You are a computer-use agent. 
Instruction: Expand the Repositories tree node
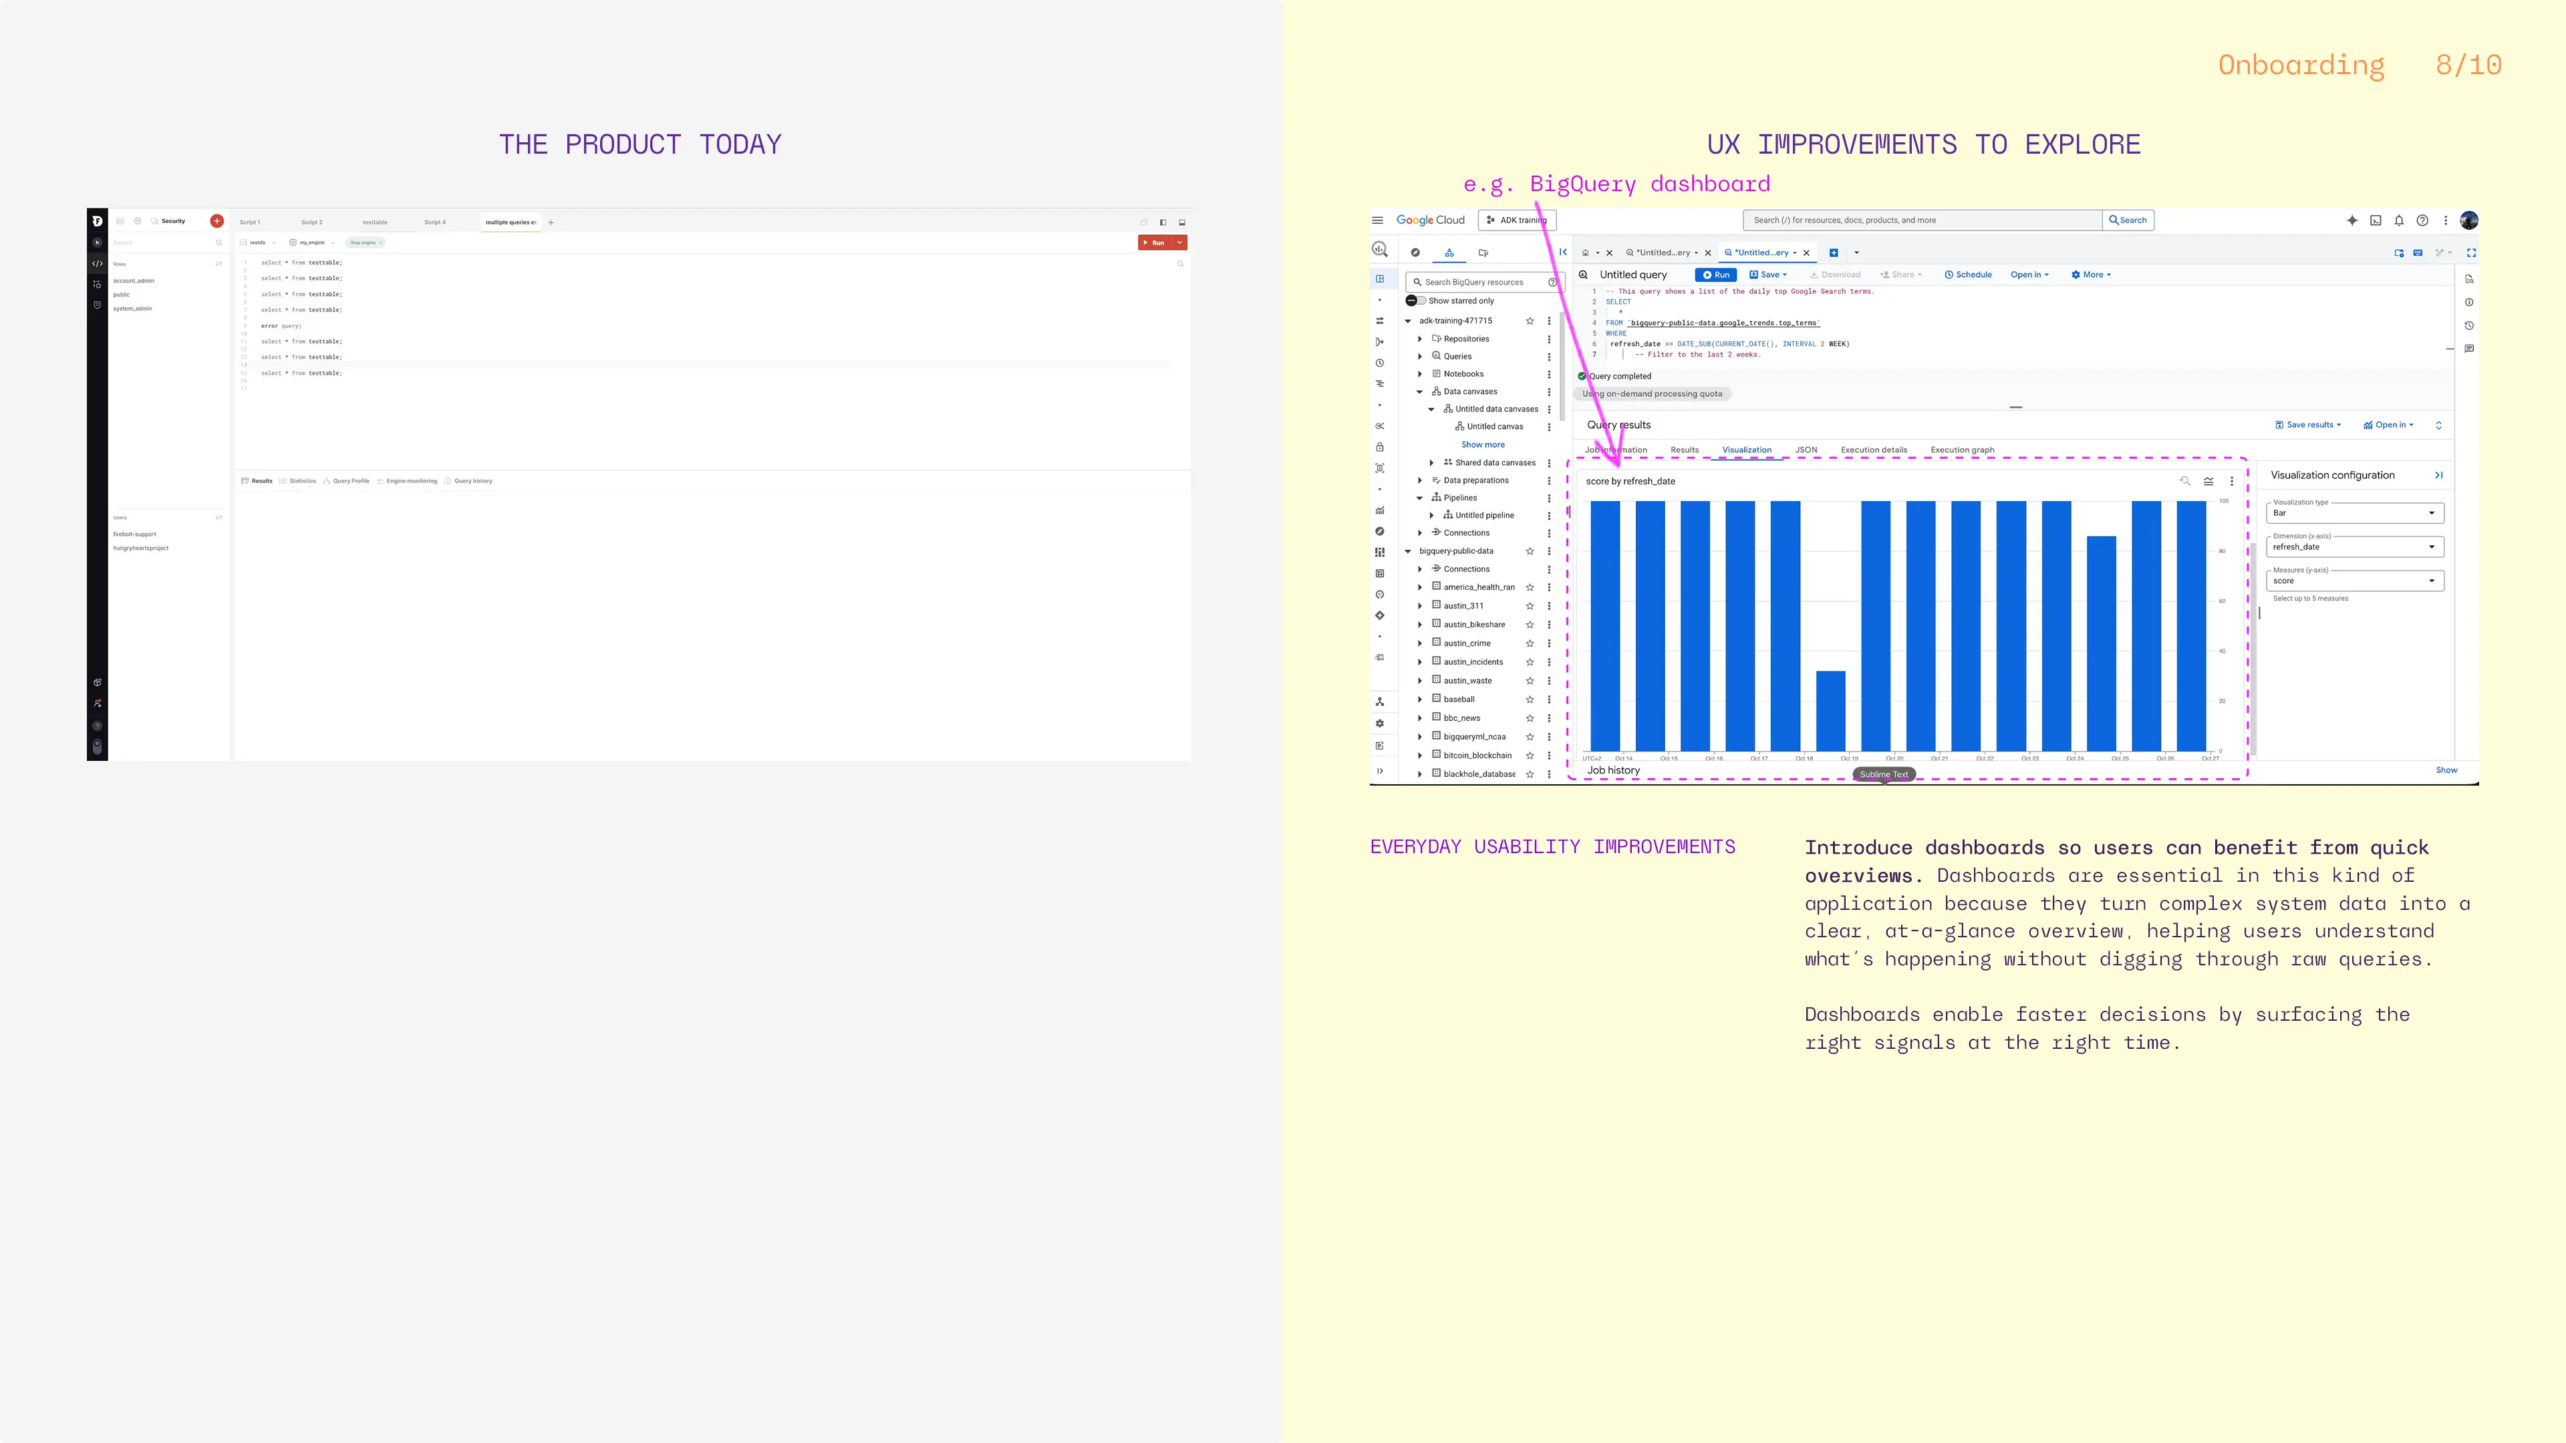(x=1421, y=339)
